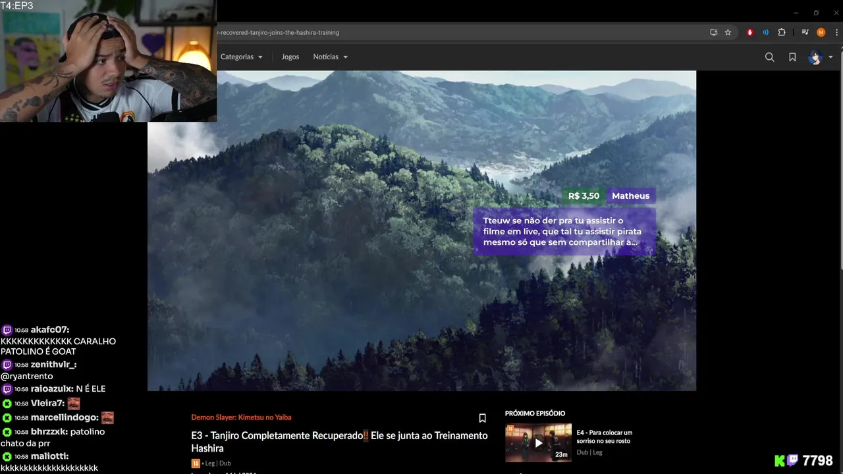
Task: Click the Matheus donation name badge
Action: [x=630, y=196]
